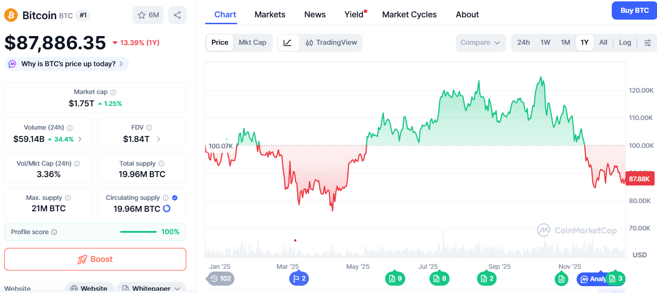Click the Profile score progress bar
The height and width of the screenshot is (293, 657).
(138, 231)
